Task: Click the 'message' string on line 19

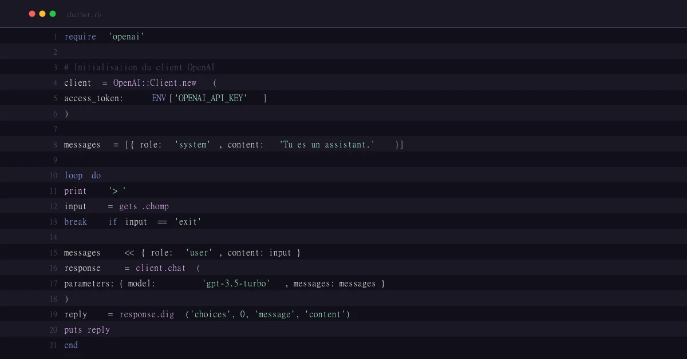Action: (275, 314)
